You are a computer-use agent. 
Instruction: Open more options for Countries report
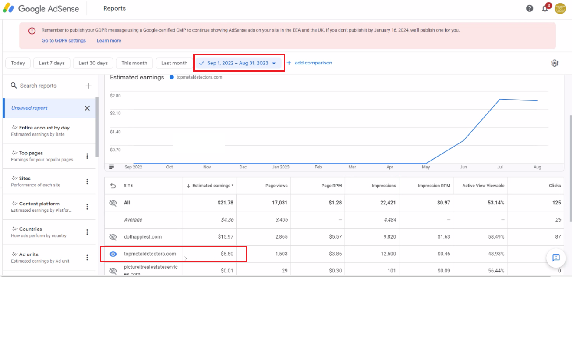(87, 232)
